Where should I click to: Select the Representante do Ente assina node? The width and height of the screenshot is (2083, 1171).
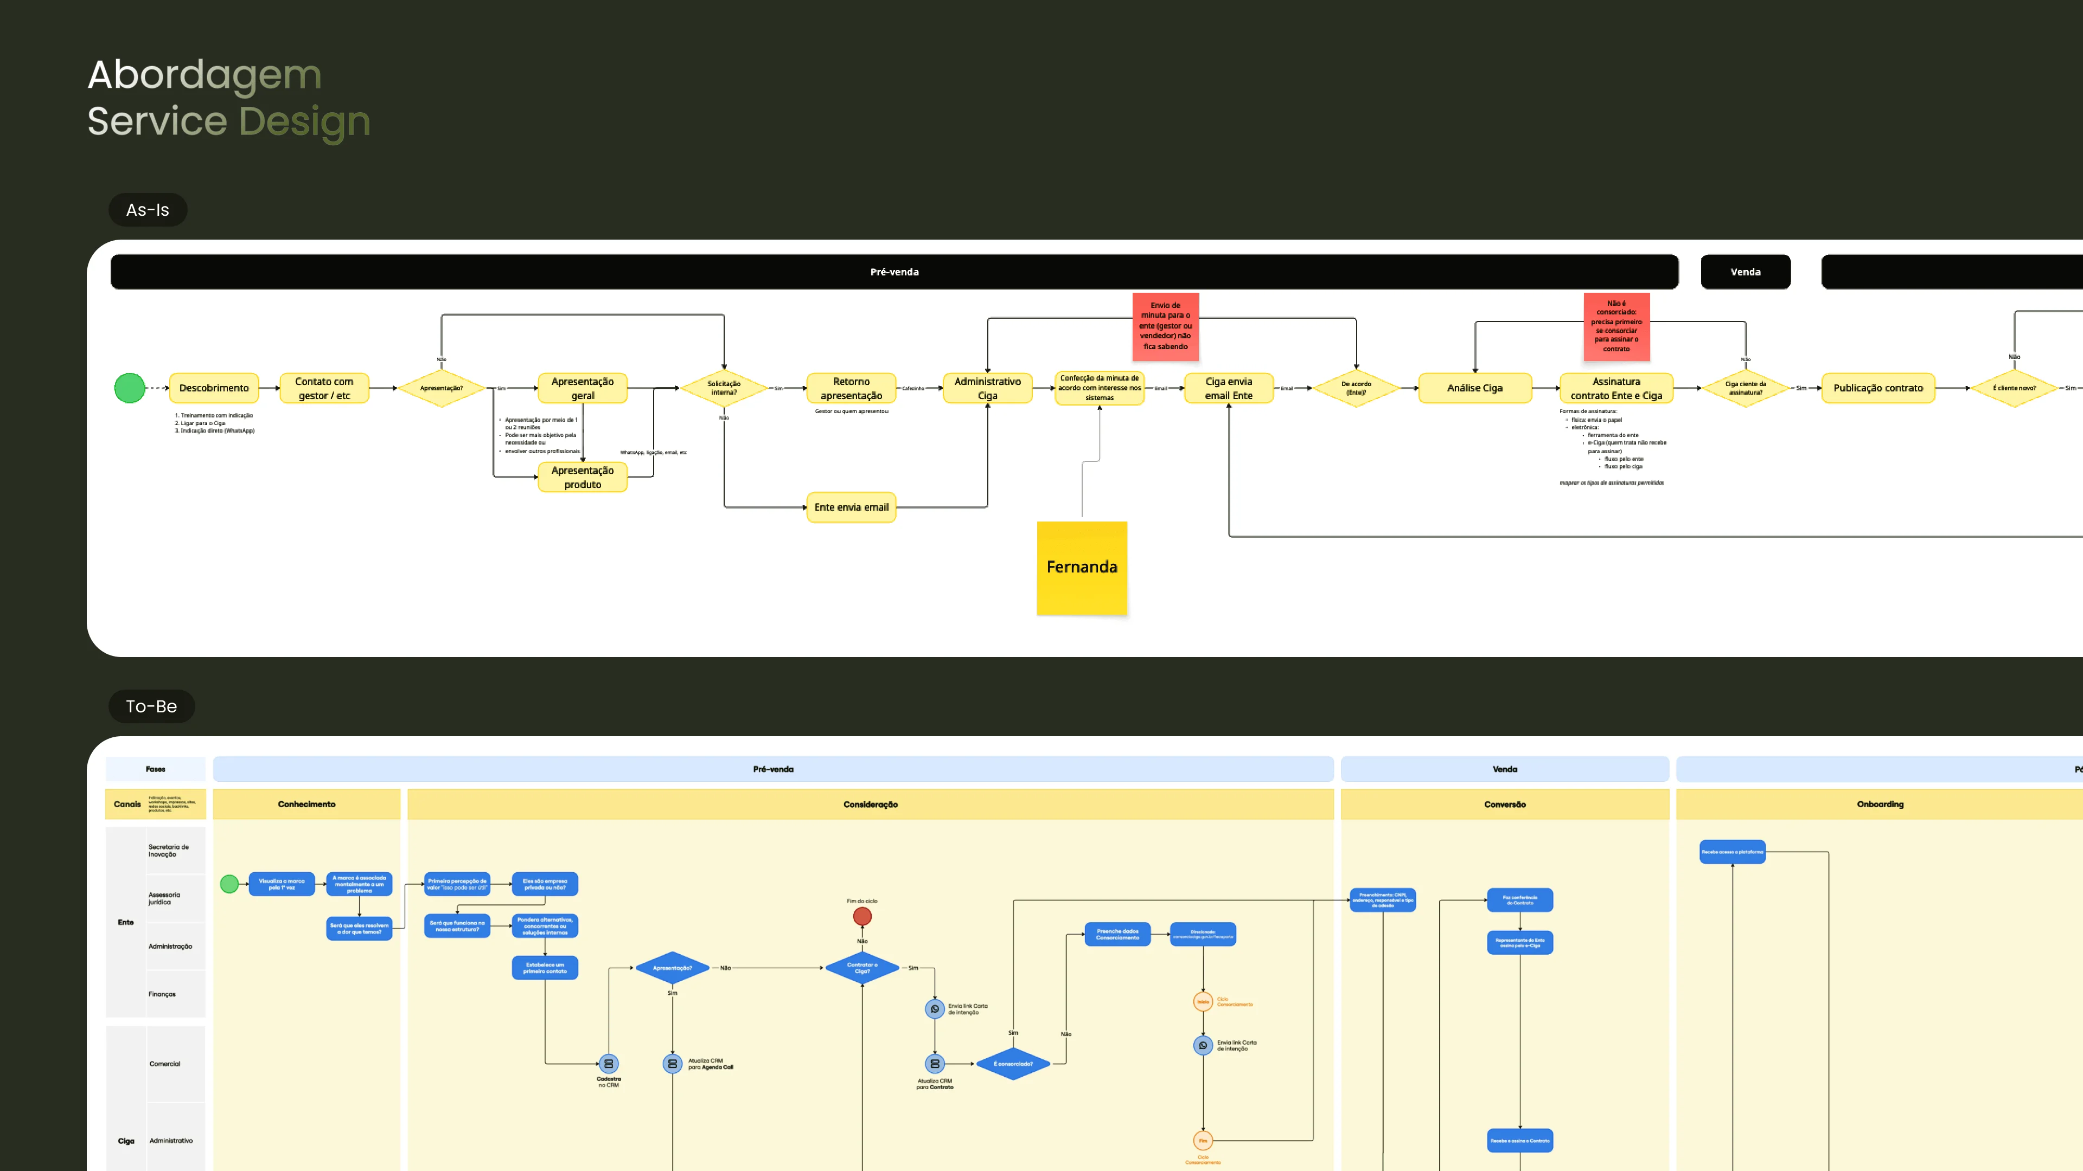[x=1520, y=942]
